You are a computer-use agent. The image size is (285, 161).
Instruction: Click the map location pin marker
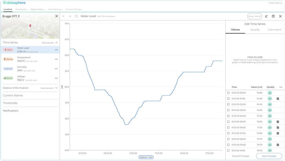tap(30, 26)
